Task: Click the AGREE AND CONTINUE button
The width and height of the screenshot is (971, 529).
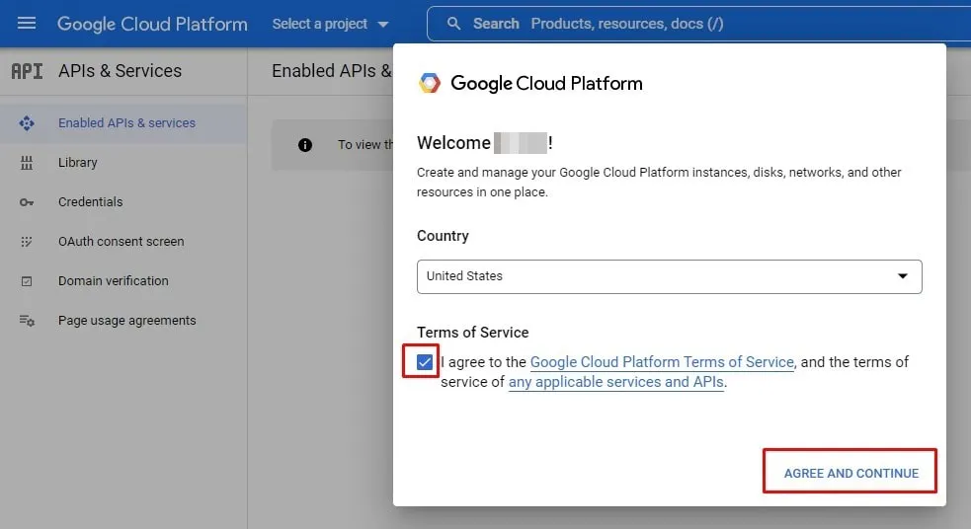Action: point(850,473)
